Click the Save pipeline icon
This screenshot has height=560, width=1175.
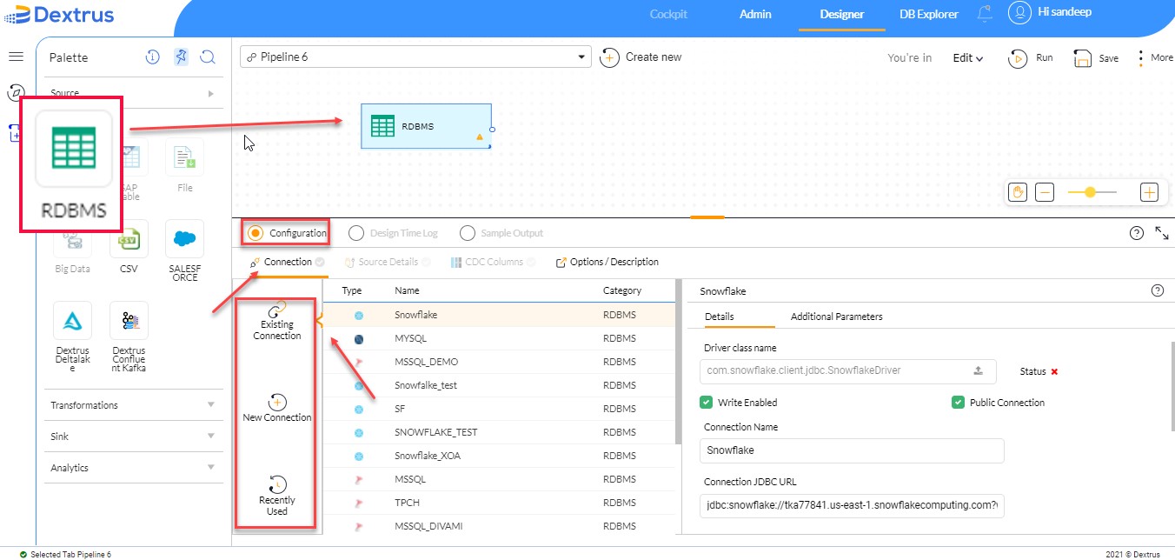coord(1082,58)
